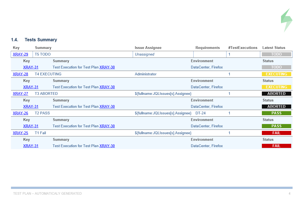Navigate to the XRAY-25 issue
The height and width of the screenshot is (212, 303).
[x=21, y=133]
